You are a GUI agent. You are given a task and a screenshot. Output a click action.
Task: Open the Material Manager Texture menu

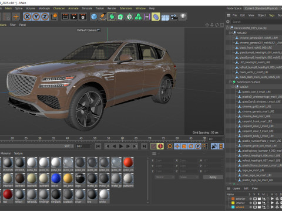pyautogui.click(x=18, y=154)
